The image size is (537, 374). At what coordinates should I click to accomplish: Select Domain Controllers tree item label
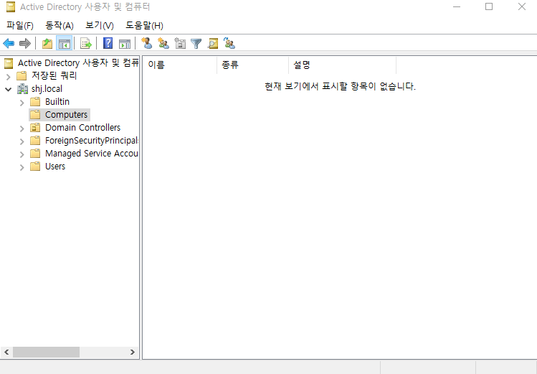(83, 128)
